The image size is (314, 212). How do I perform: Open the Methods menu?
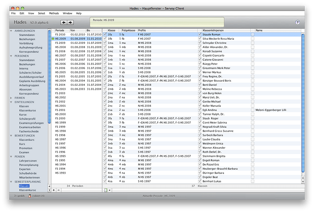click(53, 14)
